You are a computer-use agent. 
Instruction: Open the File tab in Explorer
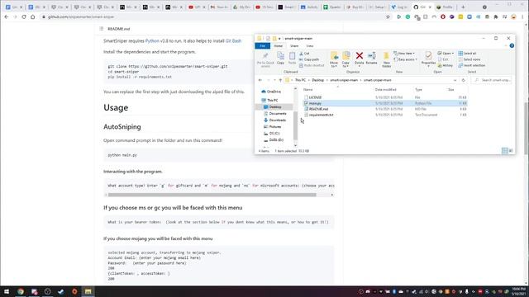coord(263,46)
